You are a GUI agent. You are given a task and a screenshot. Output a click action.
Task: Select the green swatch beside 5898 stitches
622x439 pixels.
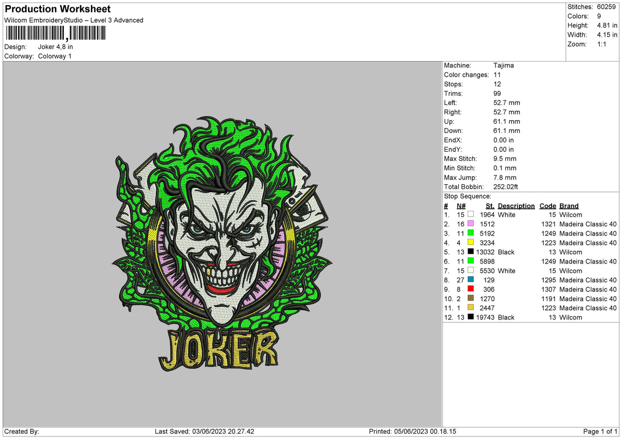point(471,261)
